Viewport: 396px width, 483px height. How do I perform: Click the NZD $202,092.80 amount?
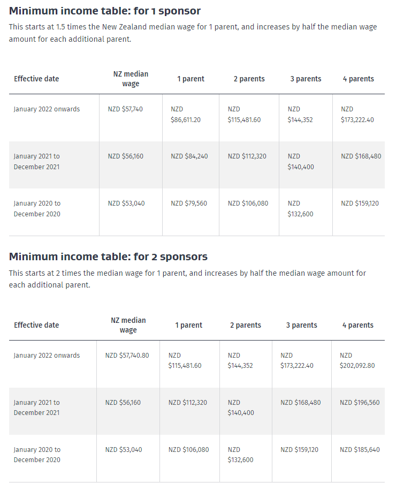coord(357,360)
